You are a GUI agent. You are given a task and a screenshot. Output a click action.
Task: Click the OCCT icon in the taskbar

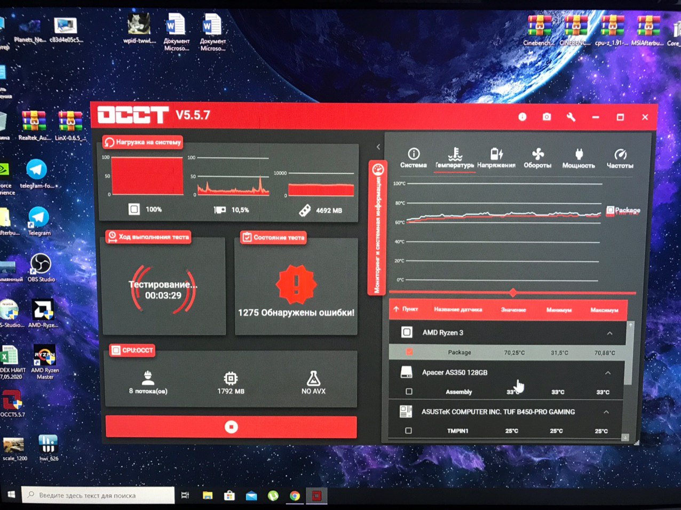click(x=316, y=496)
